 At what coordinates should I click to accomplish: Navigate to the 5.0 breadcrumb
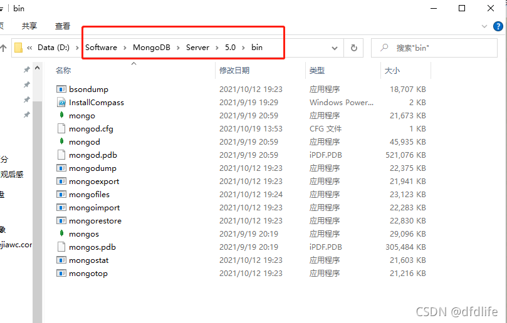230,48
